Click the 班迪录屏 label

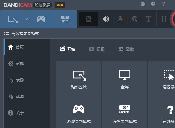coord(42,5)
